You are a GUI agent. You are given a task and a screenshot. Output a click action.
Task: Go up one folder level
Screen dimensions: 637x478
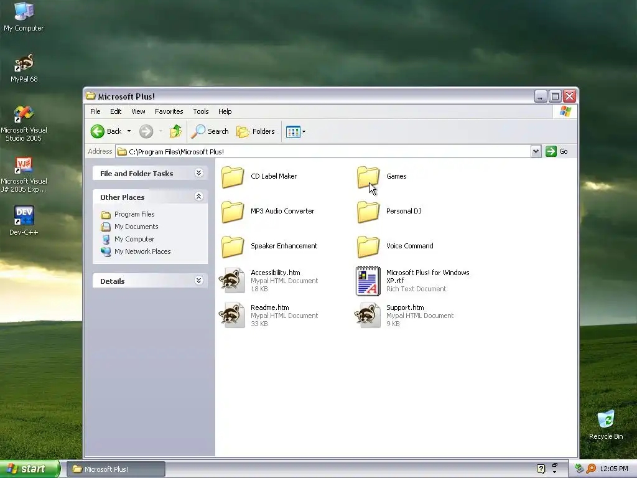click(x=176, y=131)
